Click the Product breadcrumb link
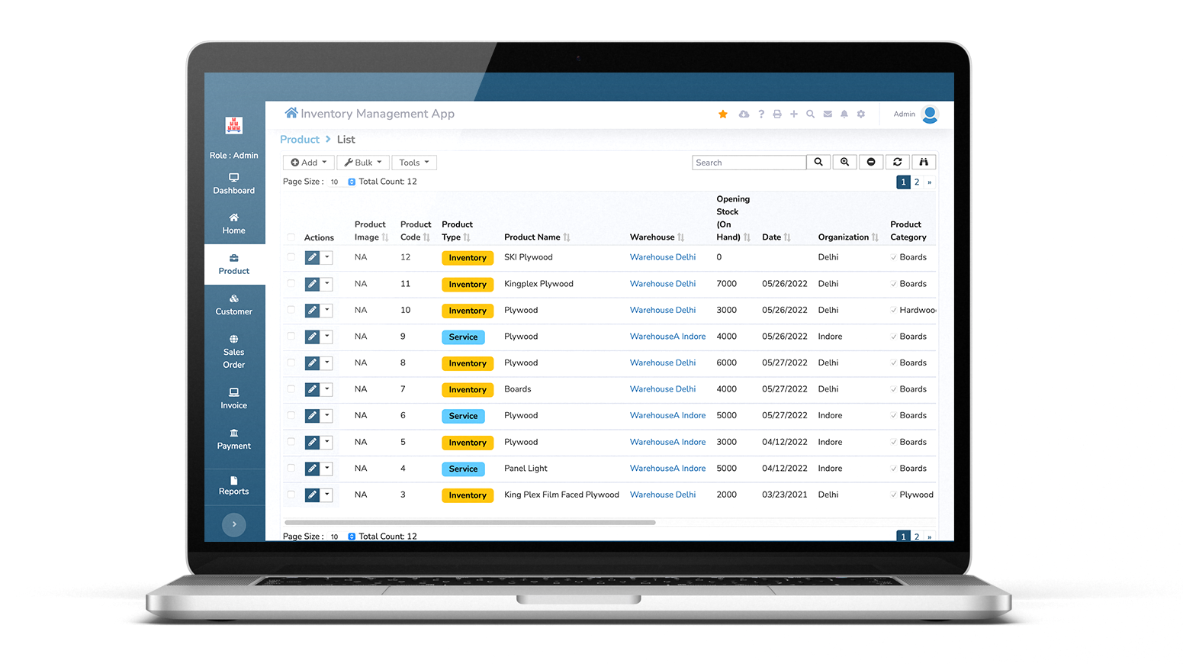This screenshot has width=1183, height=664. [300, 139]
